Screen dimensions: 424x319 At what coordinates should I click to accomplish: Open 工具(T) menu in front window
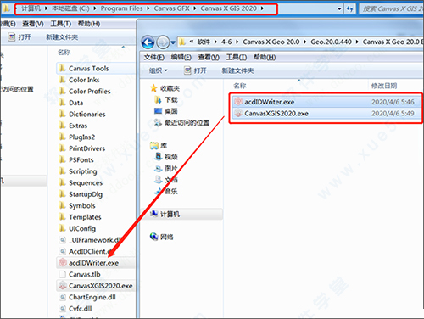pos(237,58)
